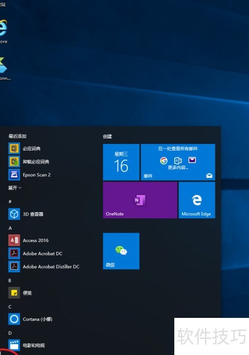Launch Cortana (小娜) circle icon
249x355 pixels.
tap(14, 319)
